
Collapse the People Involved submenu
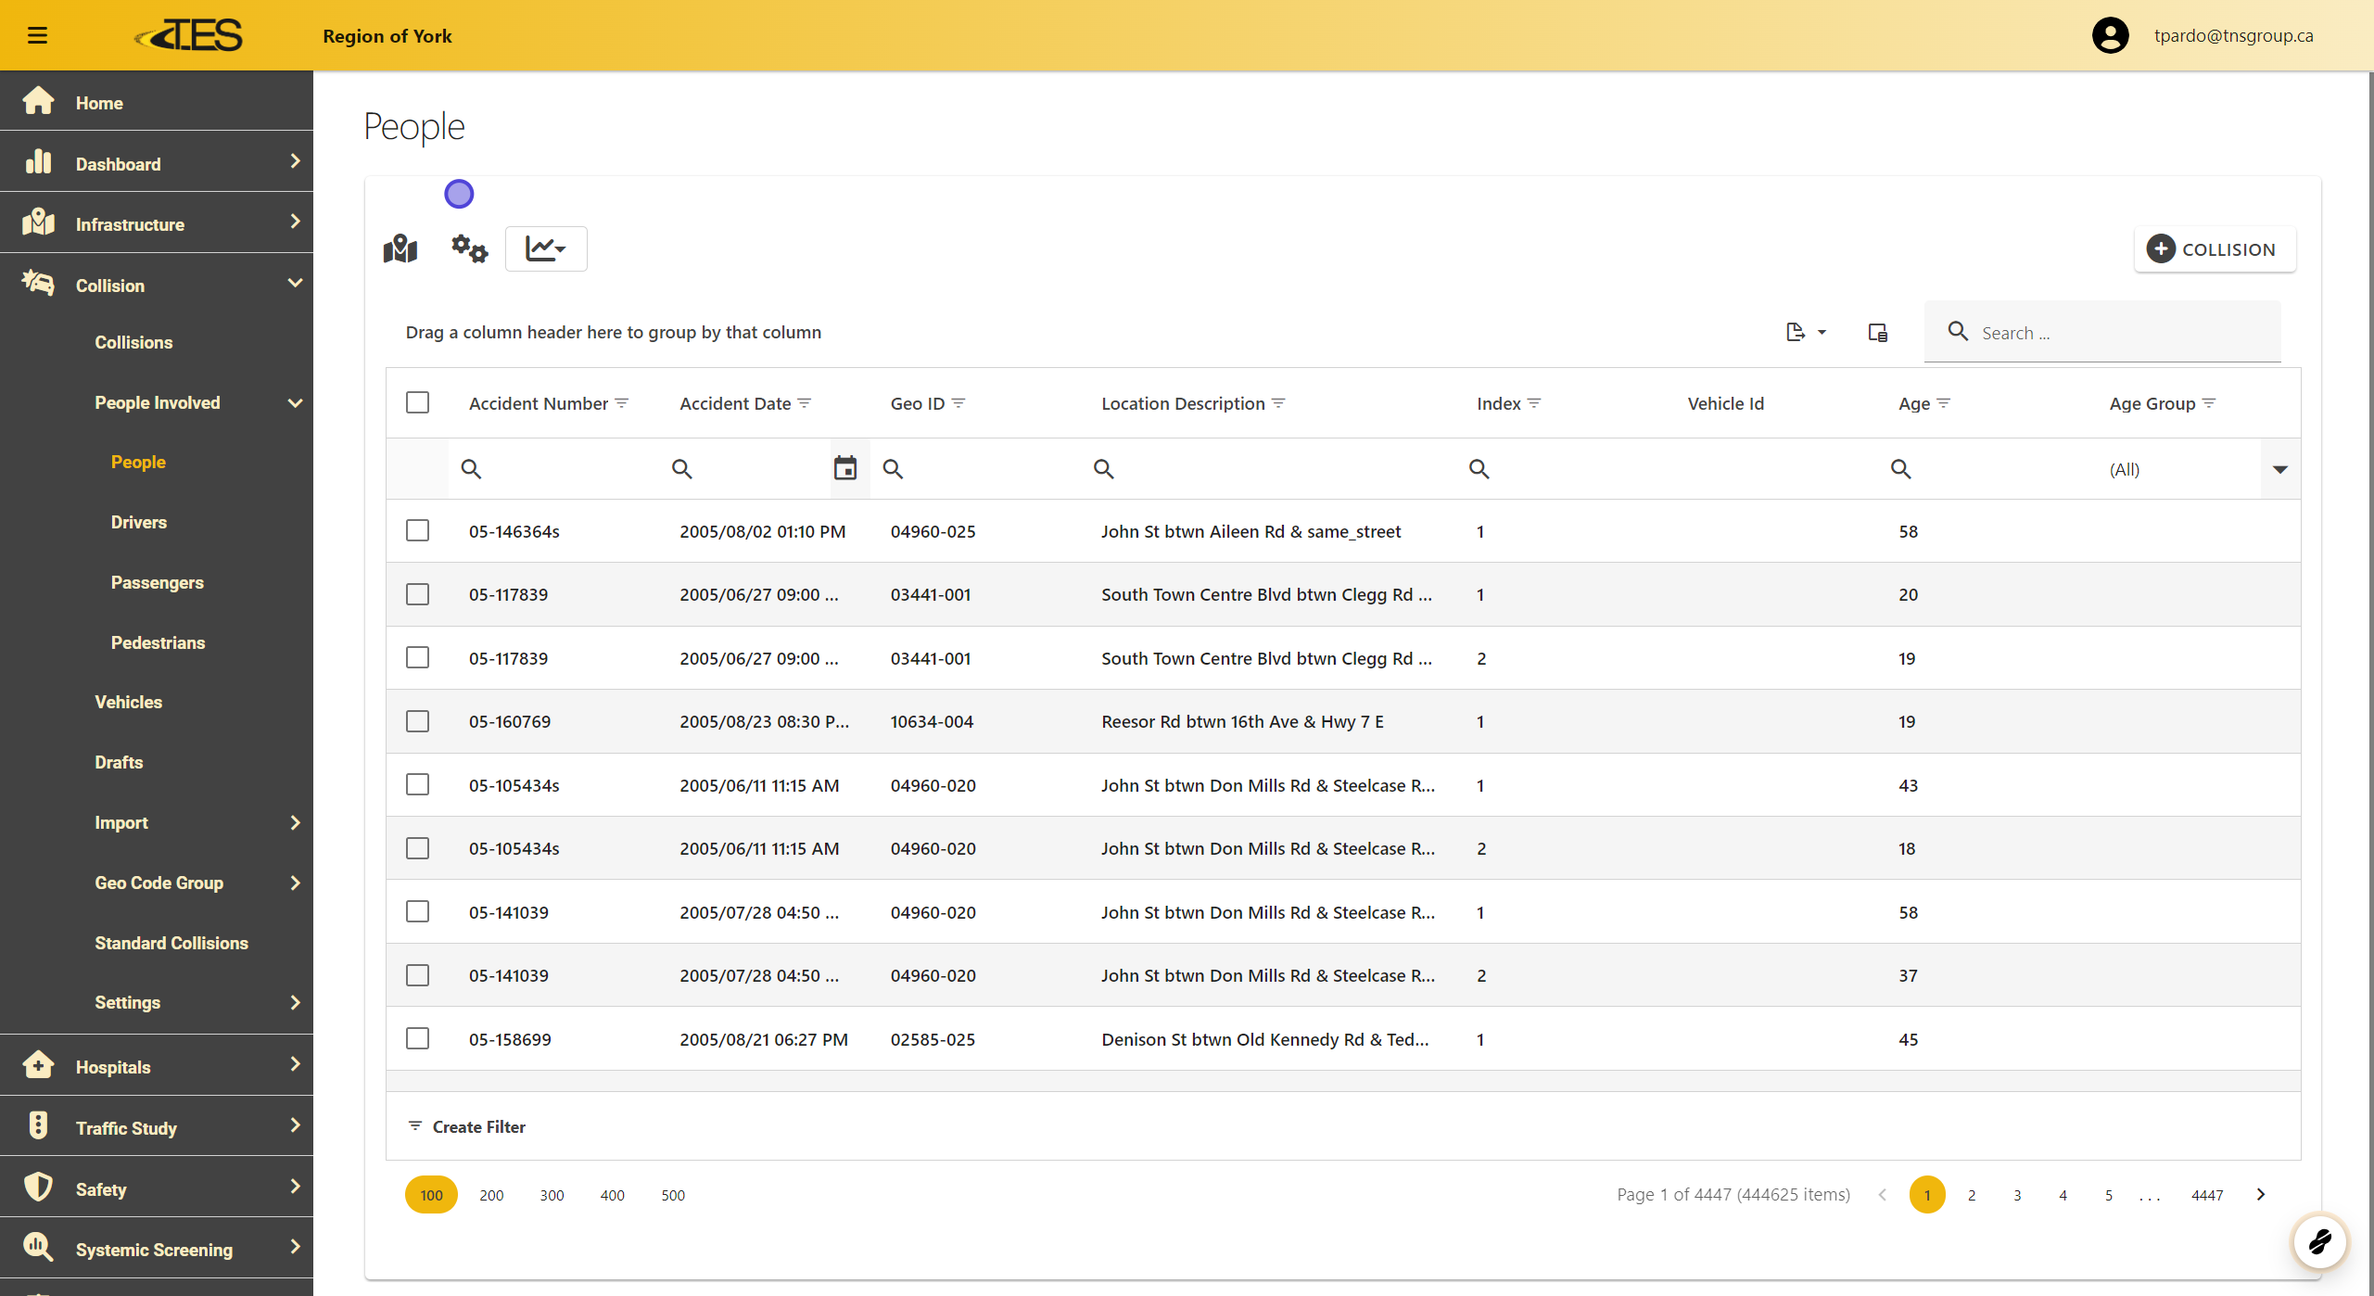click(x=295, y=402)
